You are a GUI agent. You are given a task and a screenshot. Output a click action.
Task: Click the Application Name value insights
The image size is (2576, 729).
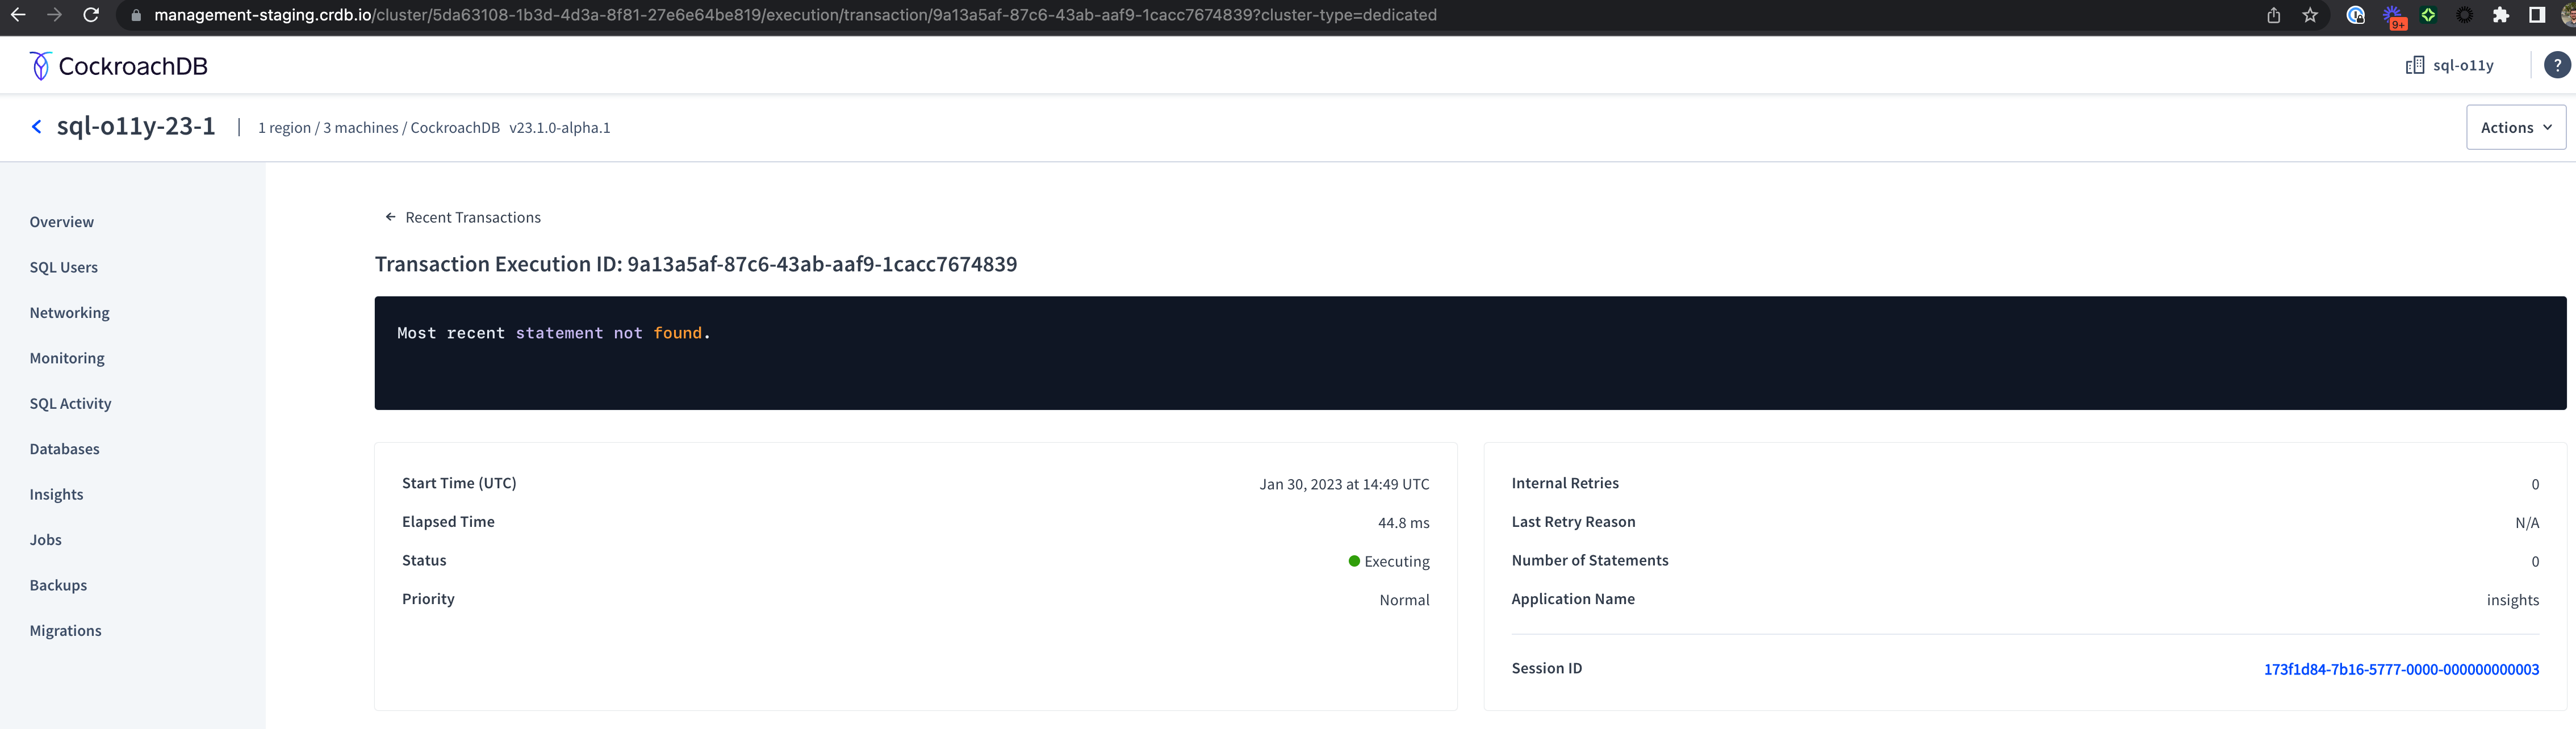coord(2513,600)
